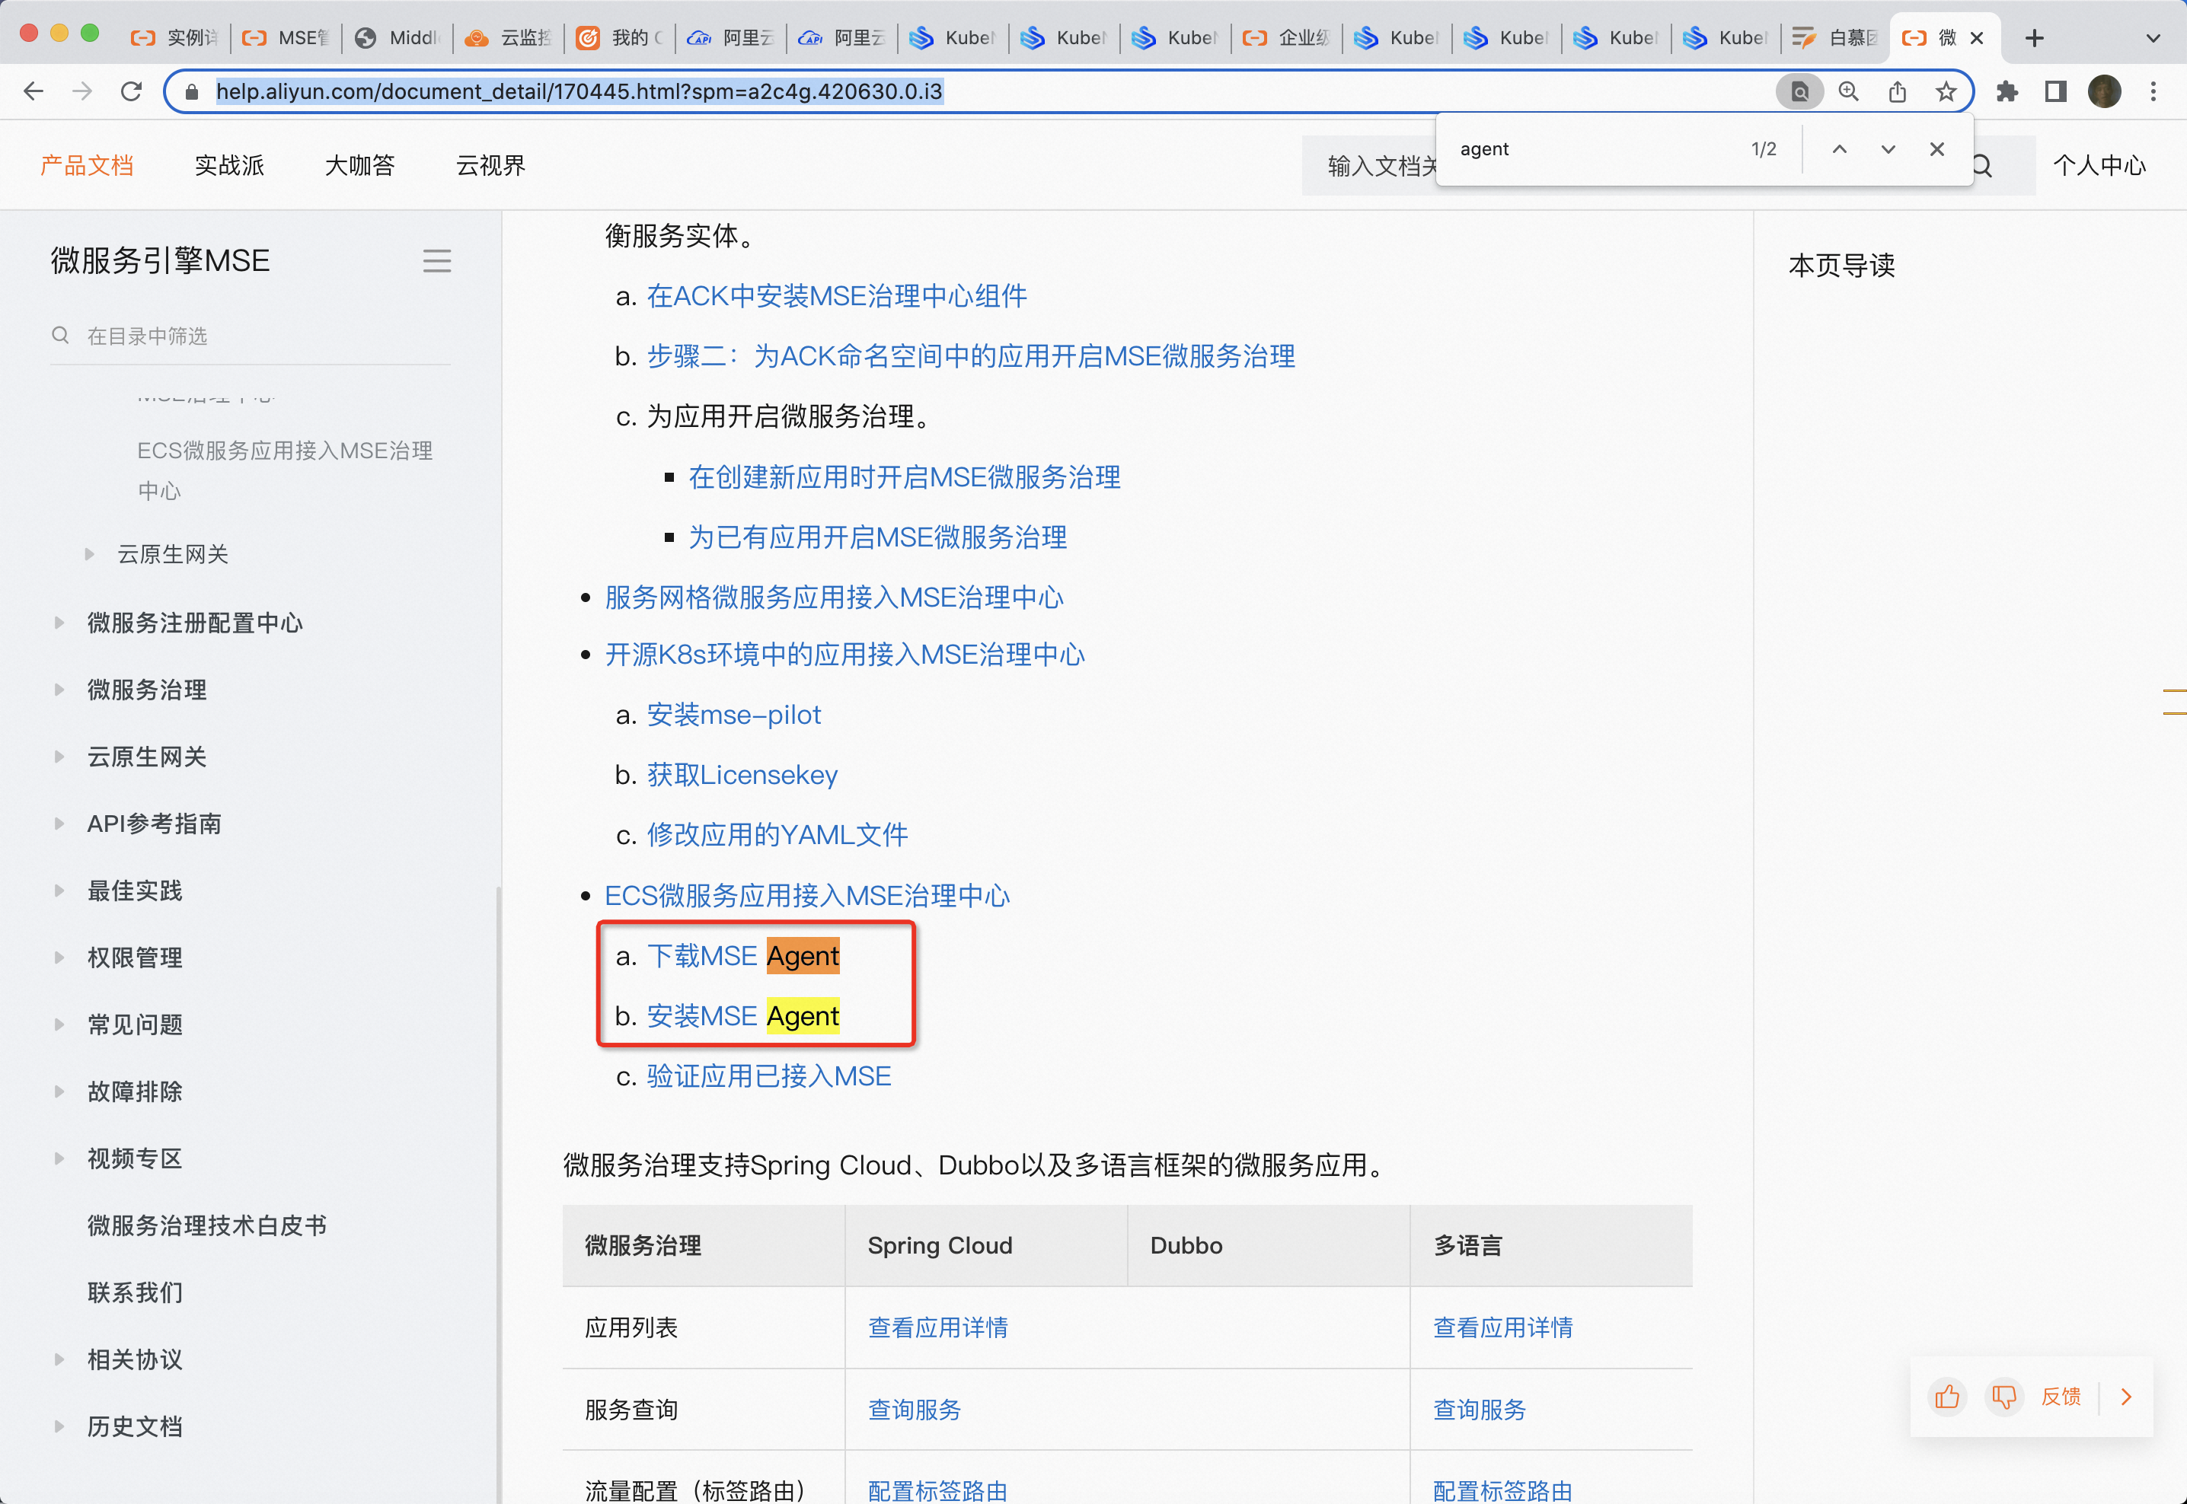Switch to the 白慕 browser tab

point(1836,38)
